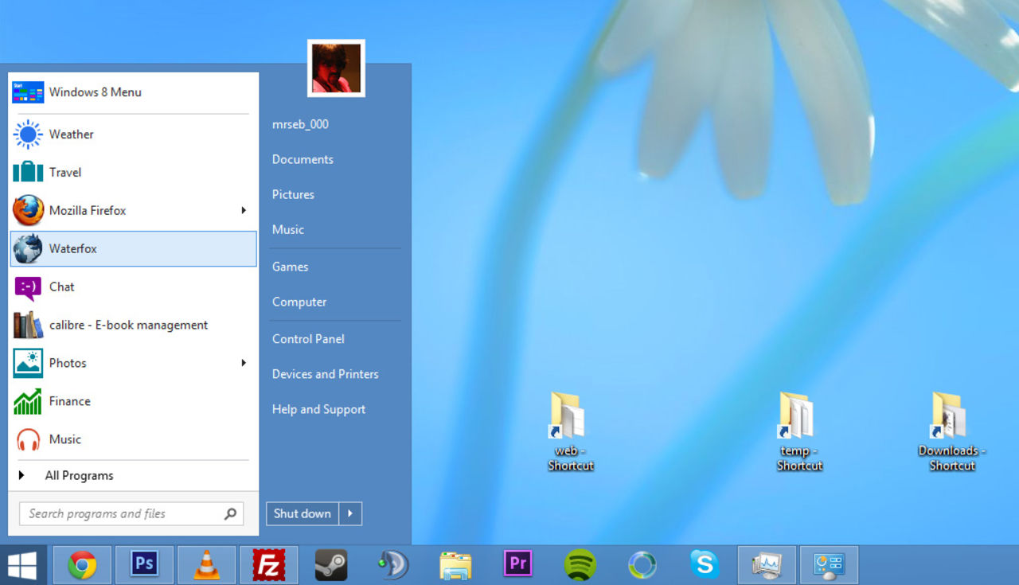
Task: Expand the Mozilla Firefox submenu arrow
Action: 245,210
